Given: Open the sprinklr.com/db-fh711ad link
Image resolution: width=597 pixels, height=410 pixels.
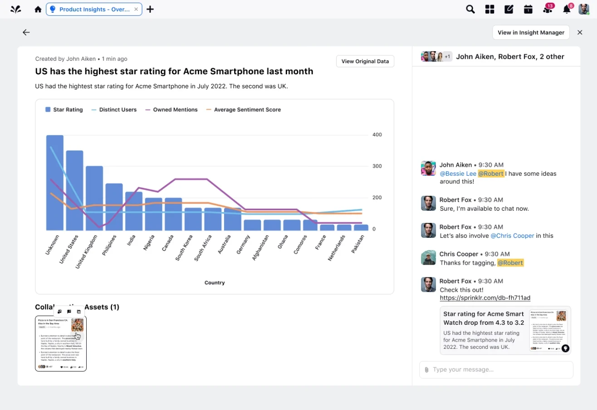Looking at the screenshot, I should 485,298.
